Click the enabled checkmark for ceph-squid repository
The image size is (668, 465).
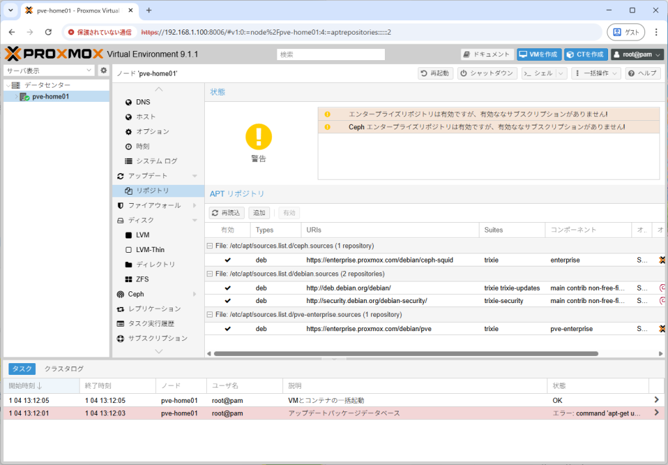click(x=228, y=259)
